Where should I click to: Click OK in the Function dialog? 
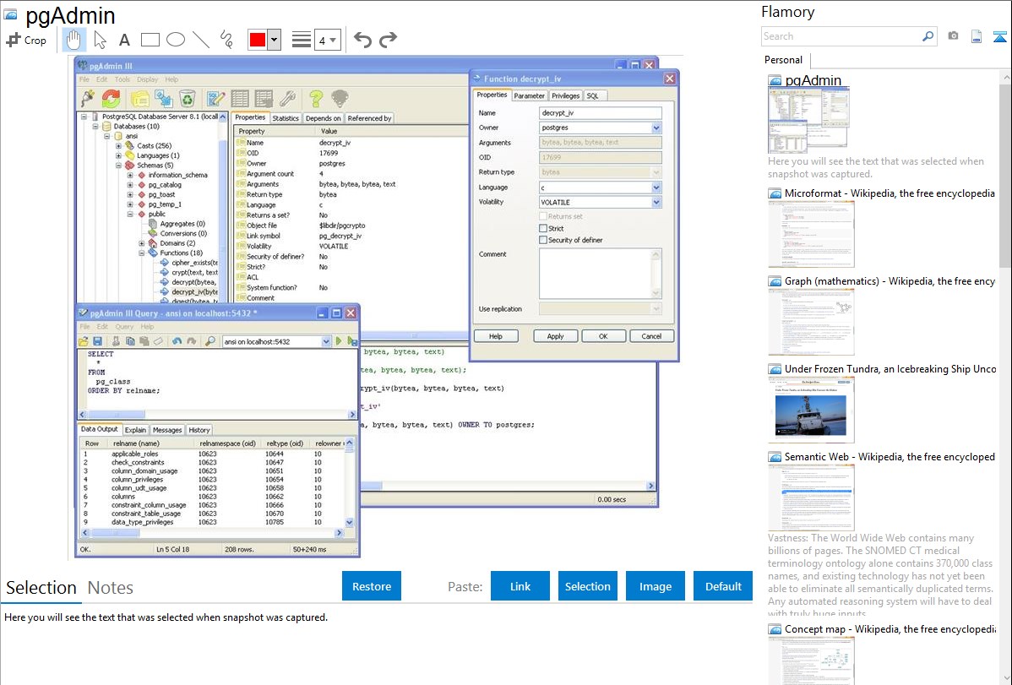[603, 336]
